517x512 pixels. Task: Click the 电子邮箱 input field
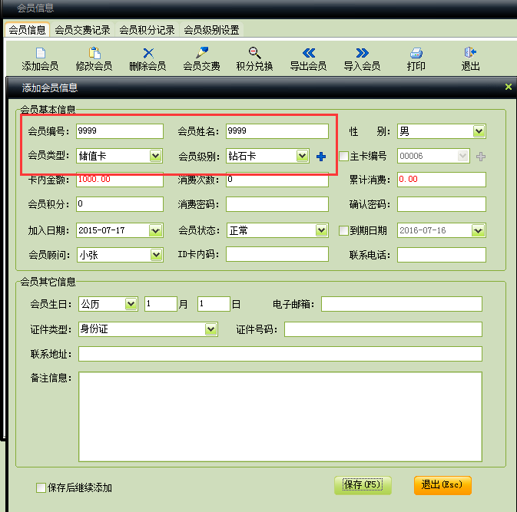click(x=402, y=304)
